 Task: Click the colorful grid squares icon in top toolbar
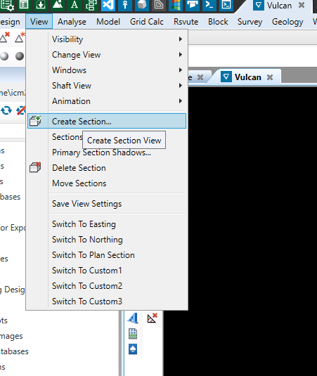point(176,5)
